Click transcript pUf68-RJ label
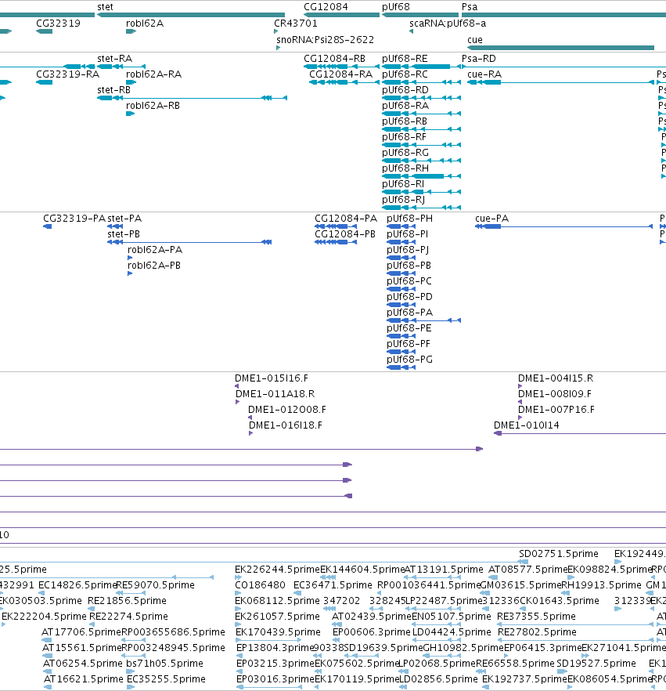The width and height of the screenshot is (666, 691). click(403, 199)
